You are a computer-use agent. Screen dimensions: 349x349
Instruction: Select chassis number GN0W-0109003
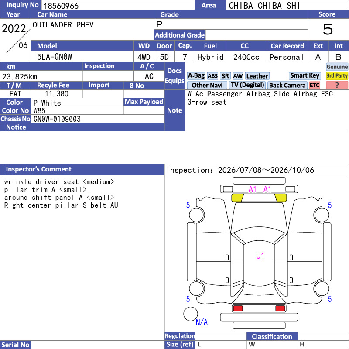[57, 119]
